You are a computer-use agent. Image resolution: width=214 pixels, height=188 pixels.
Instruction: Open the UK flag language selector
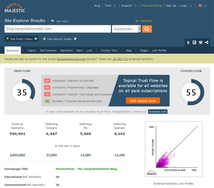point(202,6)
